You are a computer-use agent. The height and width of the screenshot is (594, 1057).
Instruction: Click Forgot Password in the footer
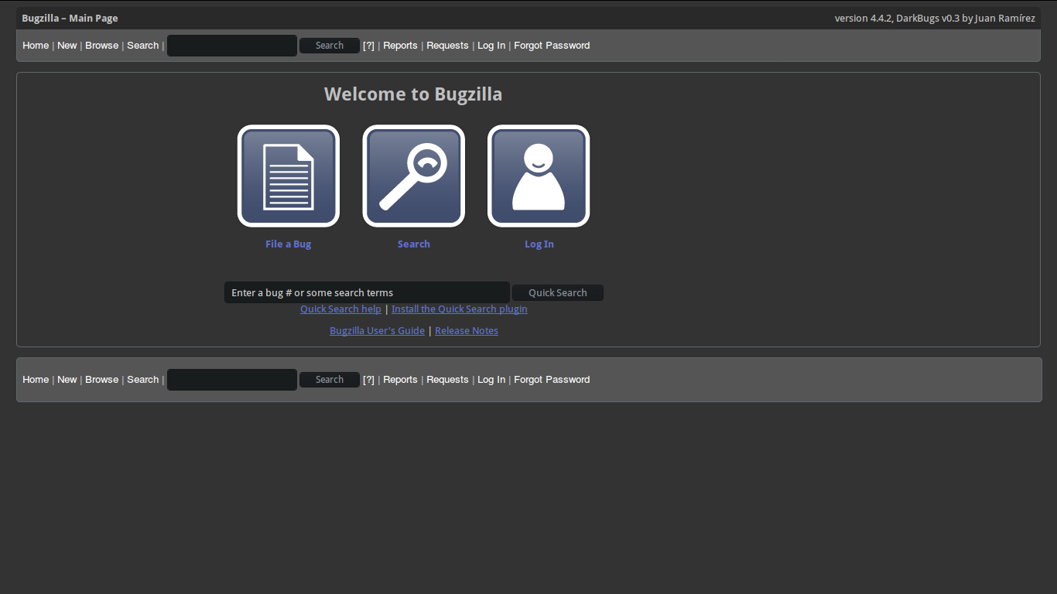(552, 380)
